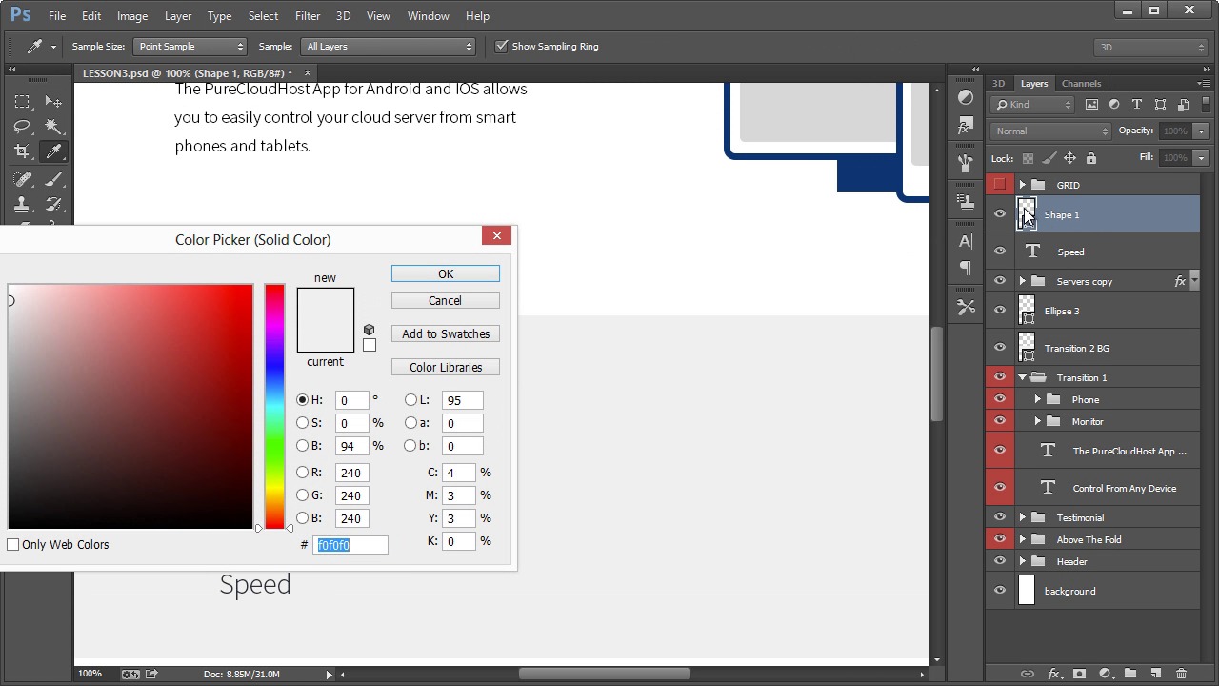Open the Tool Presets panel icon
Image resolution: width=1219 pixels, height=686 pixels.
966,307
